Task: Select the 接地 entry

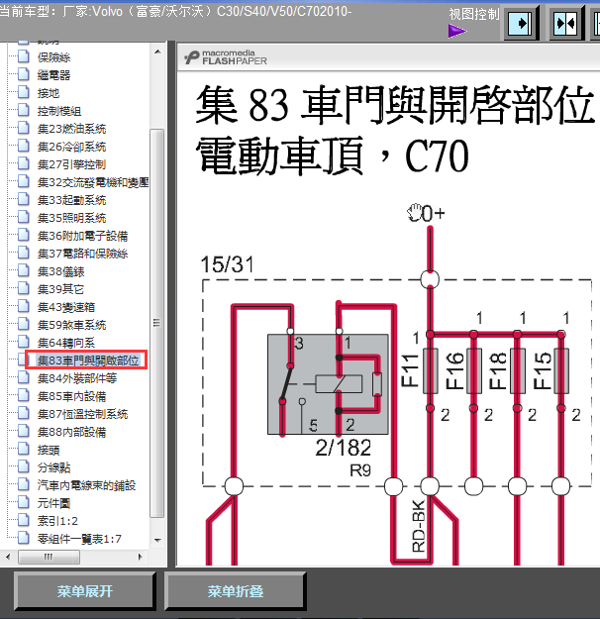Action: coord(49,93)
